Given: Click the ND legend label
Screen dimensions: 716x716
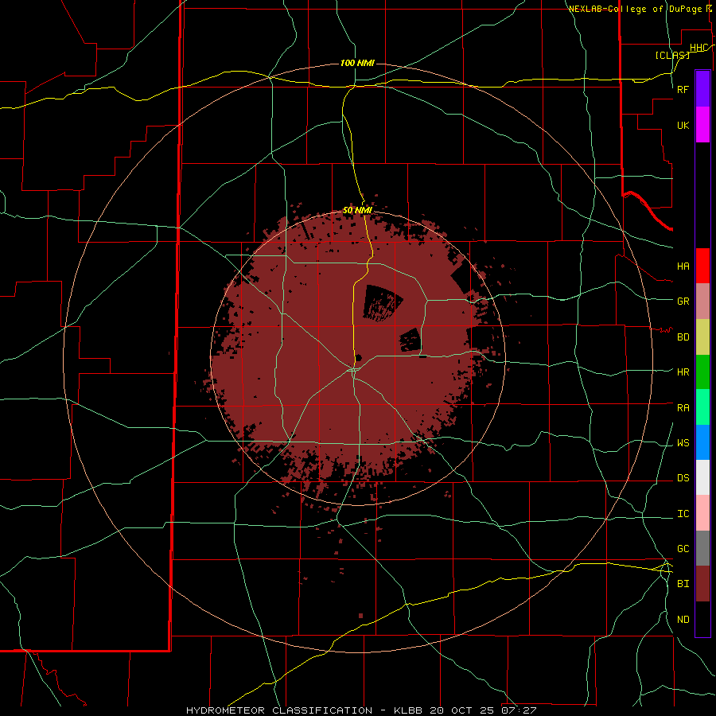Looking at the screenshot, I should (683, 620).
